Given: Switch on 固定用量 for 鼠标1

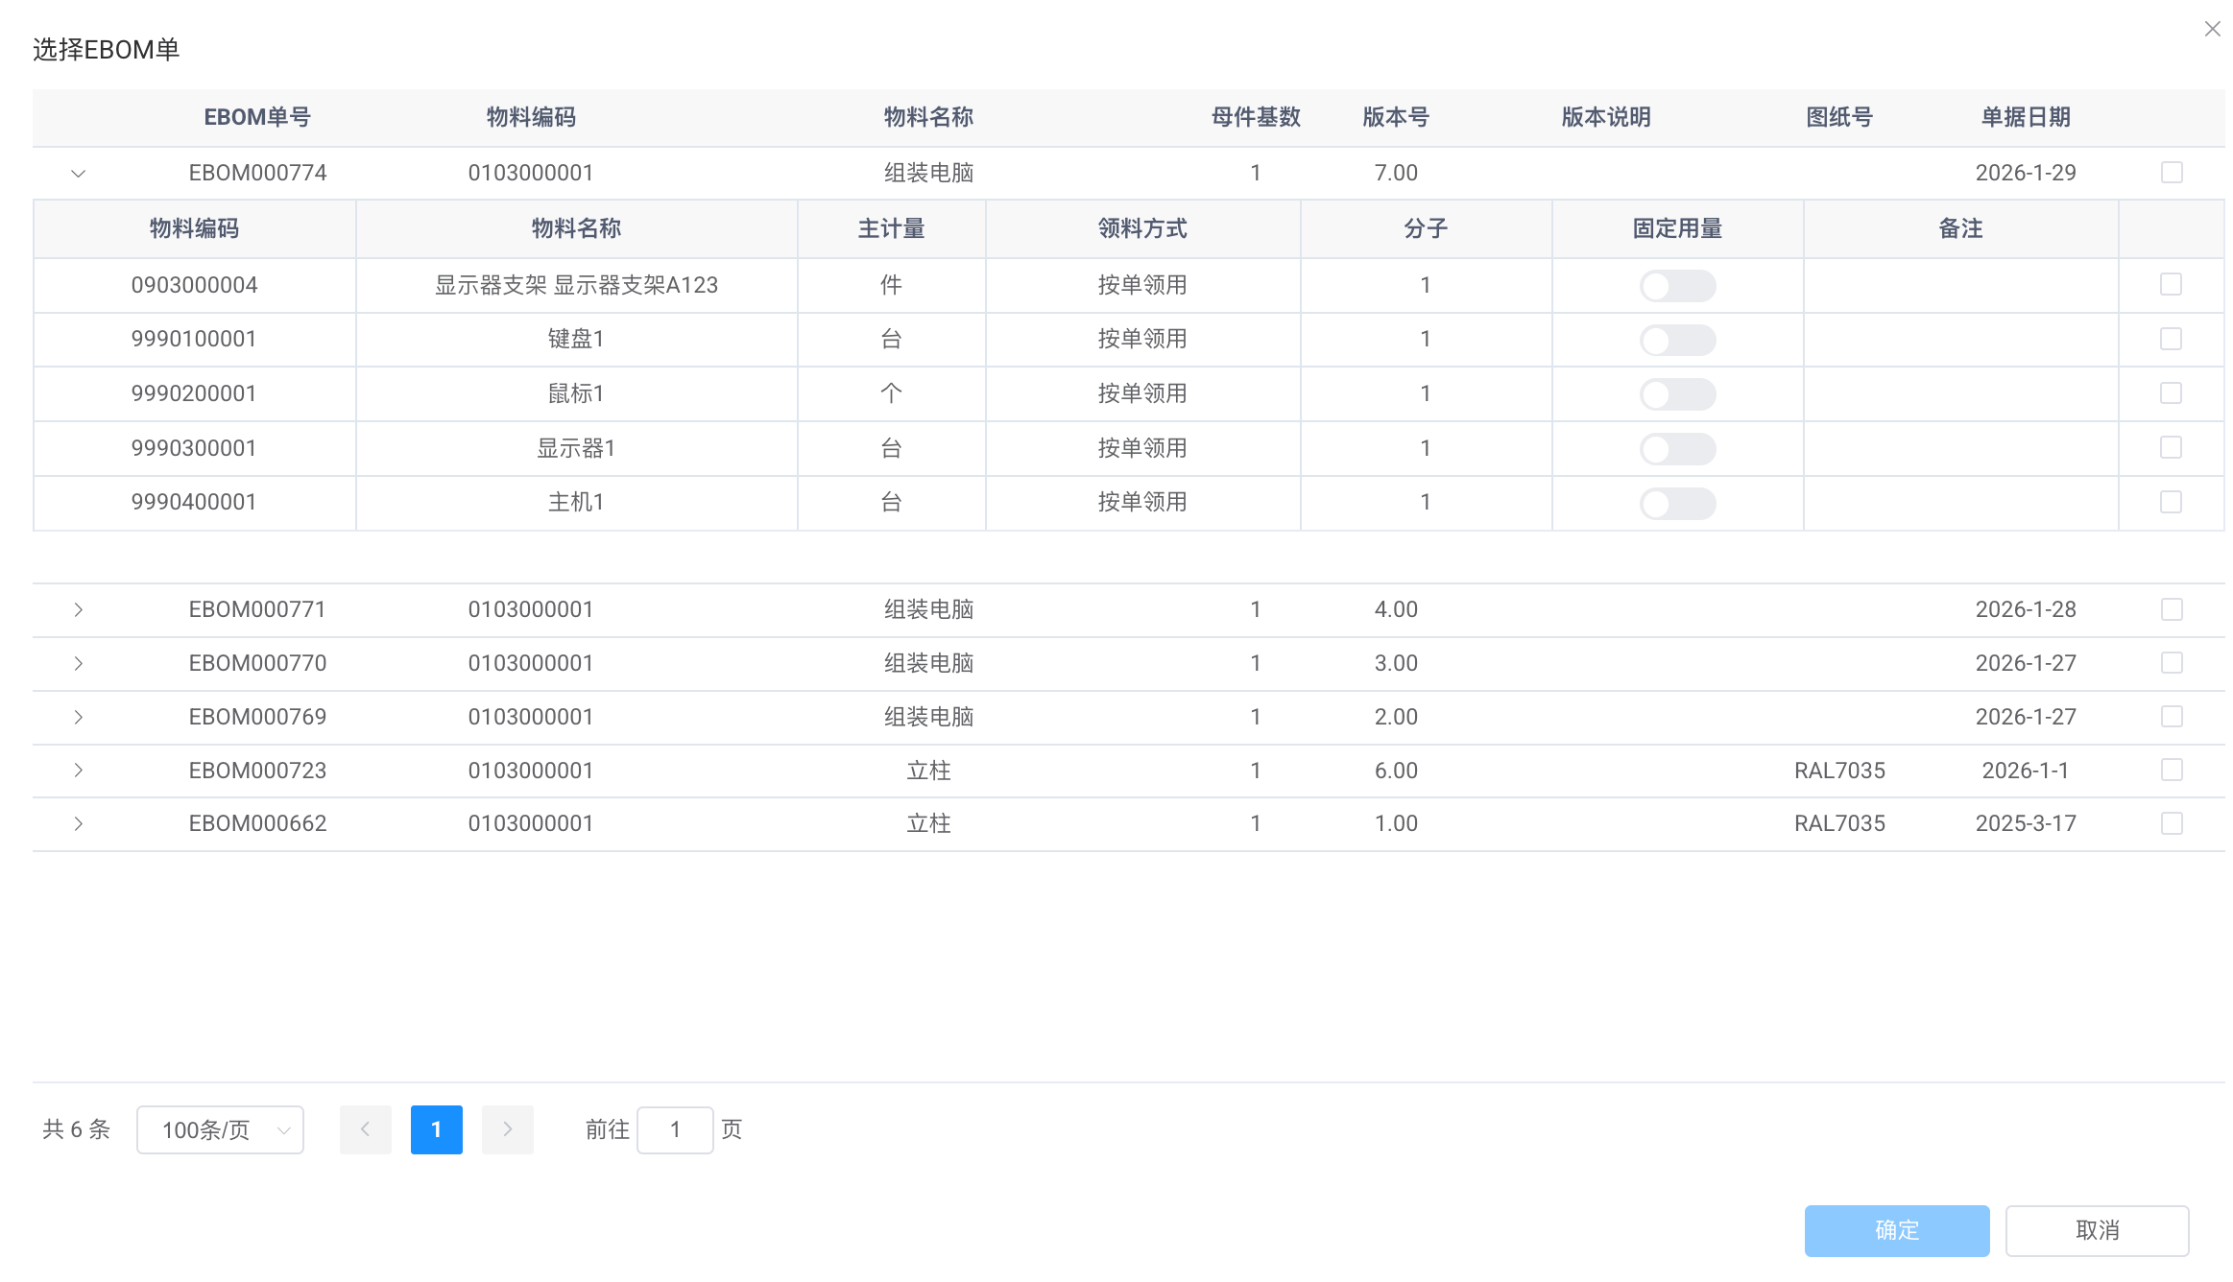Looking at the screenshot, I should click(x=1677, y=394).
